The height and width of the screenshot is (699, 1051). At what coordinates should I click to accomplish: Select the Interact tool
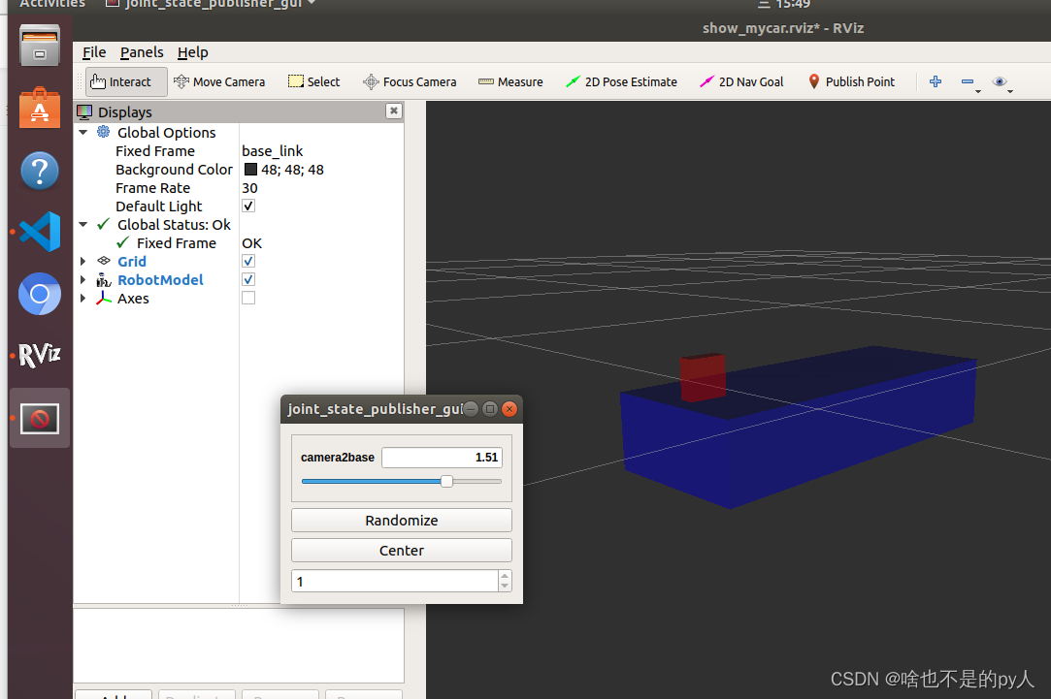[126, 81]
